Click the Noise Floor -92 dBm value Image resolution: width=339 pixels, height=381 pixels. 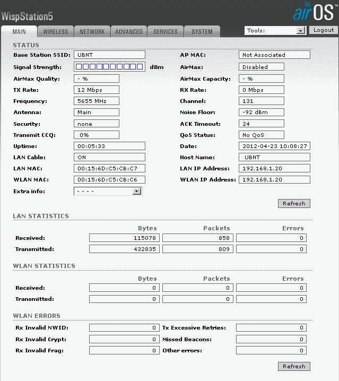262,112
